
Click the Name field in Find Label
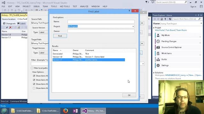click(101, 22)
